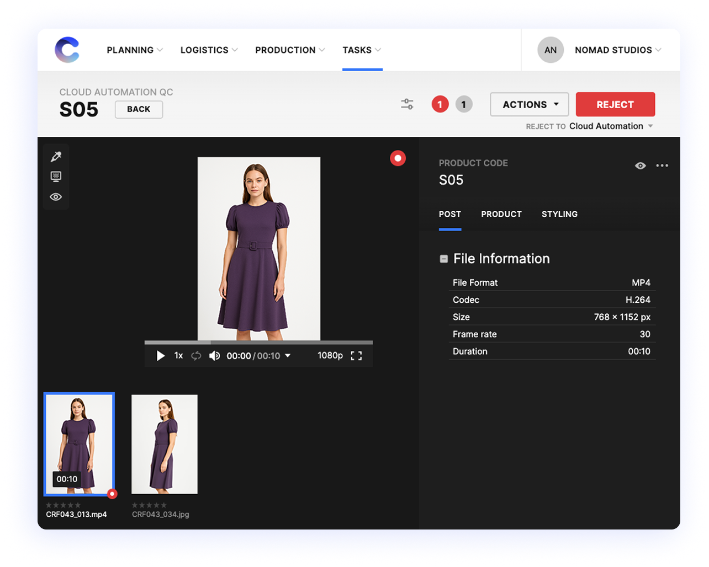Open the ACTIONS dropdown
The height and width of the screenshot is (567, 709).
529,104
